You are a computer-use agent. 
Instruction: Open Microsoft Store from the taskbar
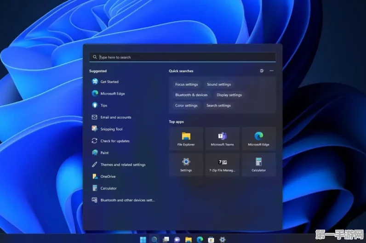211,239
